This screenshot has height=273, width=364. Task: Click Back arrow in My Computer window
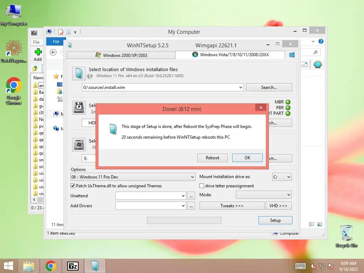point(53,52)
